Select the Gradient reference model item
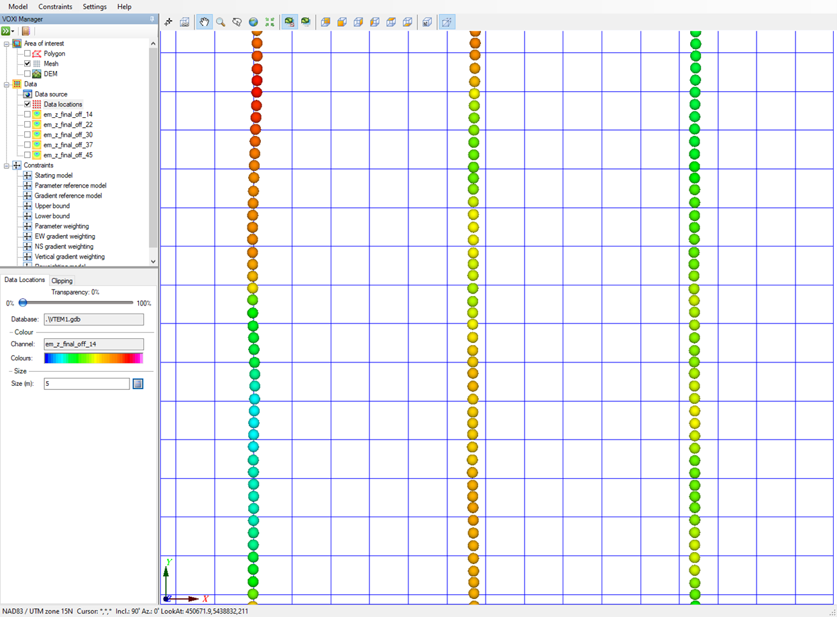The image size is (837, 617). click(68, 196)
